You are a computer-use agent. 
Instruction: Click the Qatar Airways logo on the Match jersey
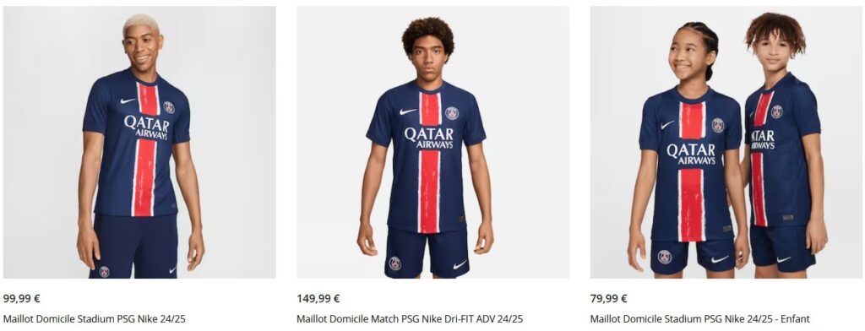pyautogui.click(x=428, y=138)
